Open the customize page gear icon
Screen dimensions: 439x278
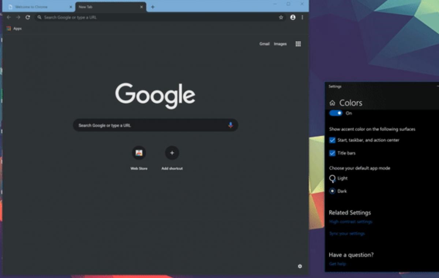click(300, 266)
